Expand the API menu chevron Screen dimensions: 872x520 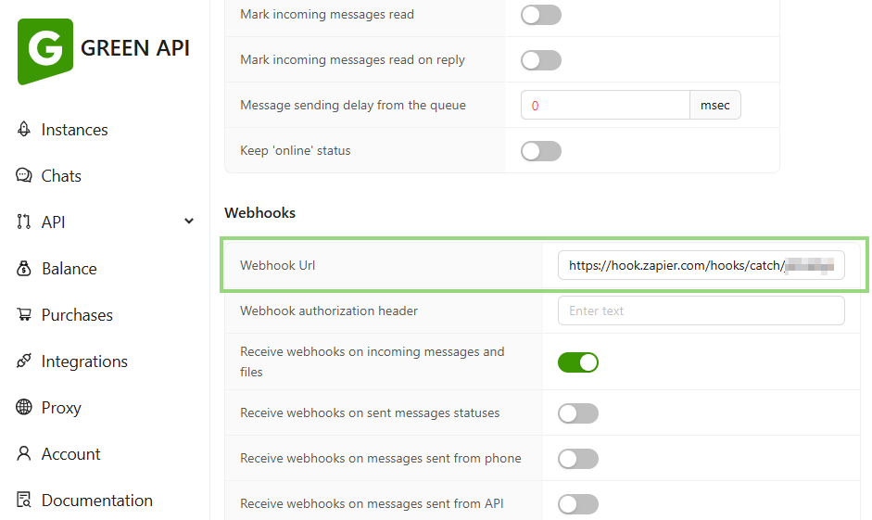[189, 222]
